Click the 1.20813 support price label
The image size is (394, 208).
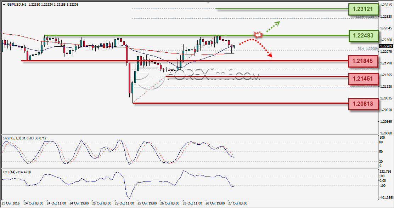363,104
